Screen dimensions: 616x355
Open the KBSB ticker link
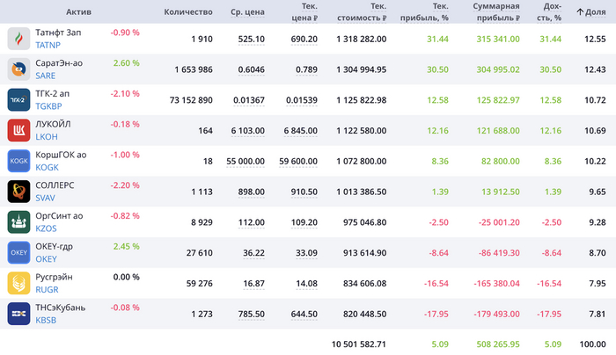(48, 320)
